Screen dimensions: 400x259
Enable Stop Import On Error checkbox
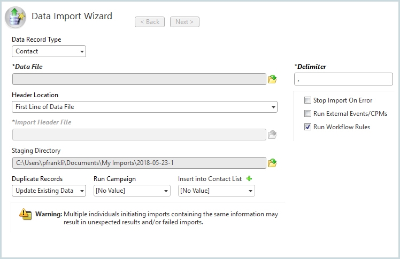pyautogui.click(x=307, y=100)
